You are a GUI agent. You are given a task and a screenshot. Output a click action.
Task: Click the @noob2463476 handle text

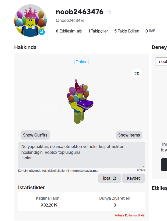[70, 21]
